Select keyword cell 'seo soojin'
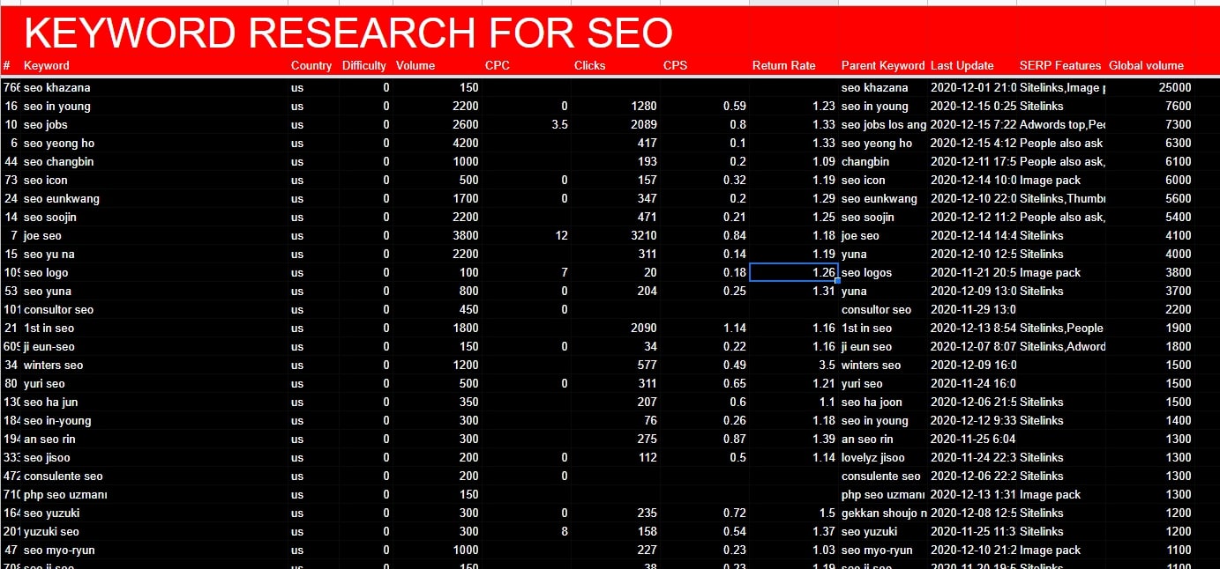 coord(154,217)
